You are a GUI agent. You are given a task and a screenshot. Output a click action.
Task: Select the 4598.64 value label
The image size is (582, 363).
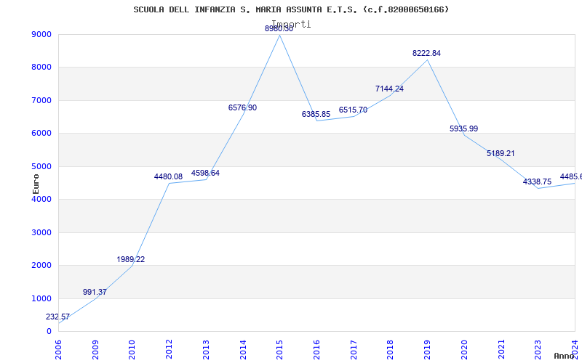click(205, 173)
